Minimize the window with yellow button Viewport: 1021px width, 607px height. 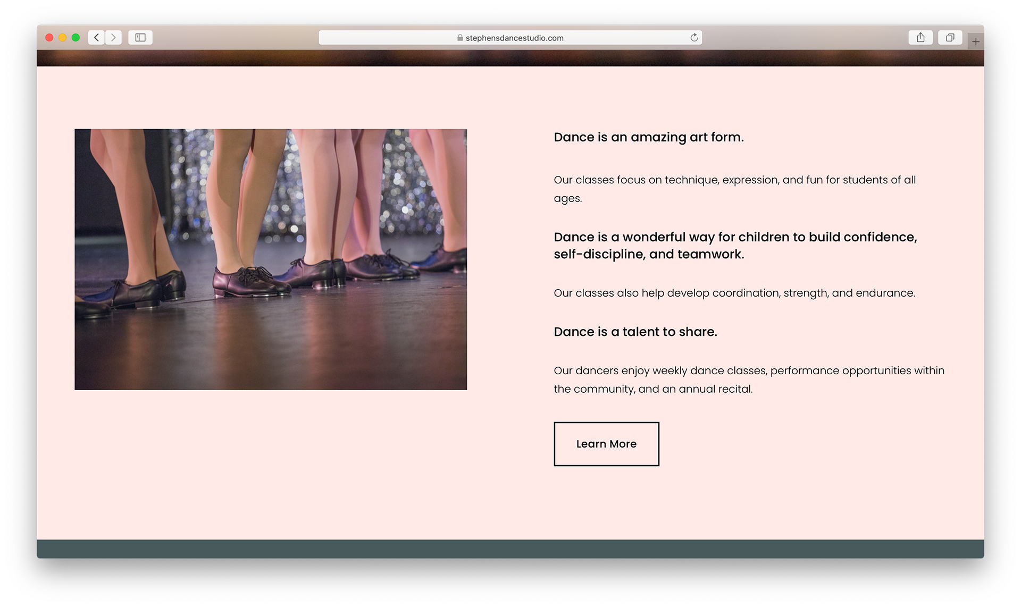coord(63,37)
